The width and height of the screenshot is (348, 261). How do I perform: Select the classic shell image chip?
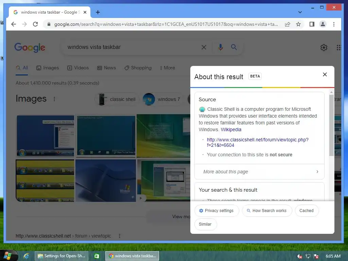[x=117, y=99]
